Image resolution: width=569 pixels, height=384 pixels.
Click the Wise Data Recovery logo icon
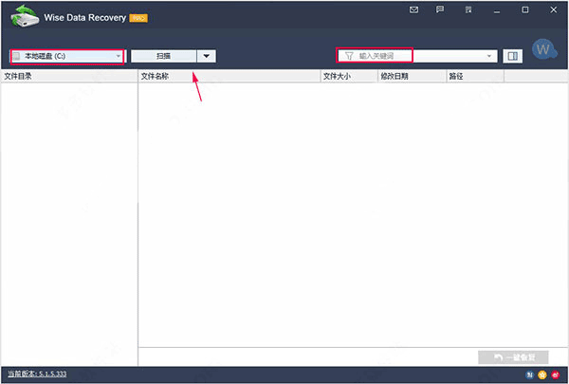point(25,16)
